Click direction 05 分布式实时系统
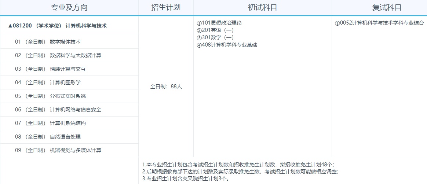 (50, 96)
